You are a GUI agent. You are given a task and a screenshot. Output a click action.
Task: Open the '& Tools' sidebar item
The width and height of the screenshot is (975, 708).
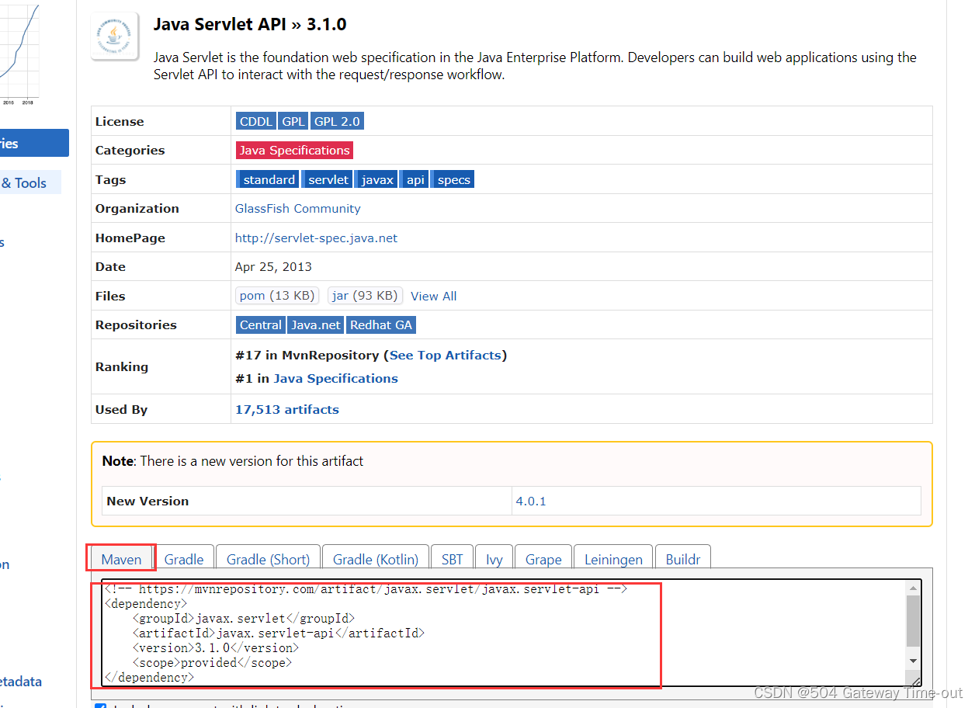point(24,183)
